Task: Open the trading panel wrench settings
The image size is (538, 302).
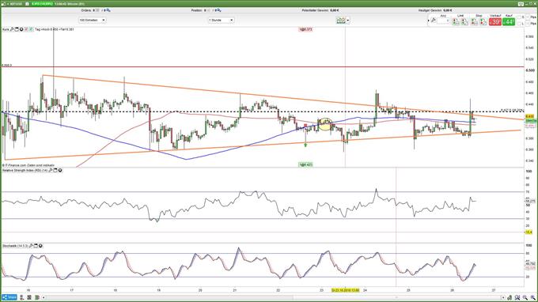Action: point(433,21)
